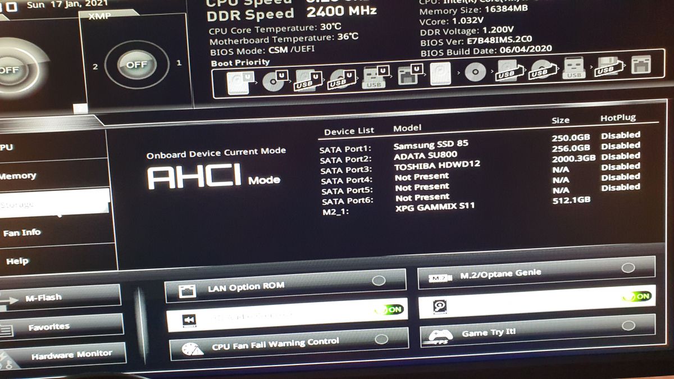The image size is (674, 379).
Task: Click the BIOS Mode CSM/UEFI text
Action: pos(262,51)
